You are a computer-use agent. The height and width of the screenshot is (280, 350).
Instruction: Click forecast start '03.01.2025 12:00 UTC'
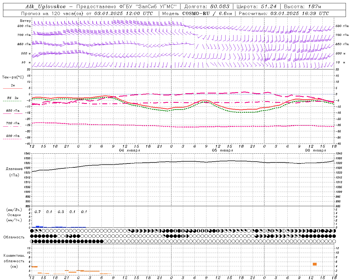coord(124,13)
